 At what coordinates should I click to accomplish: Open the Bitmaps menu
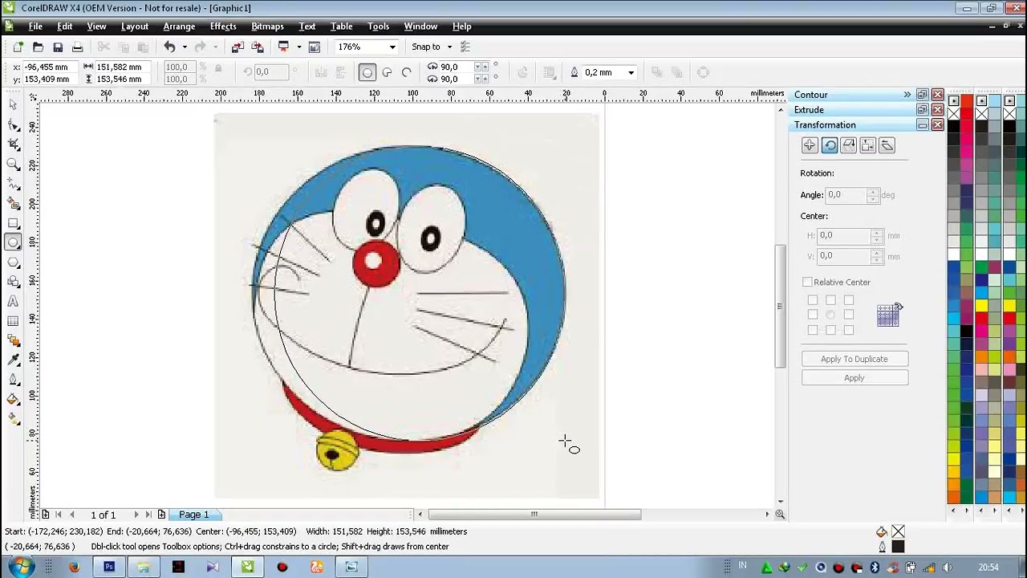click(267, 26)
